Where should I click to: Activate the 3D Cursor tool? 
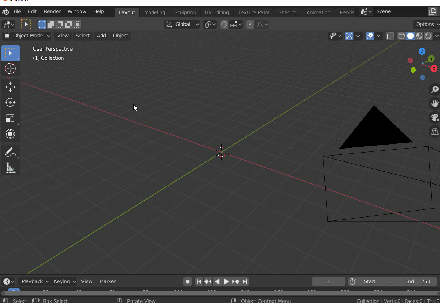[10, 69]
